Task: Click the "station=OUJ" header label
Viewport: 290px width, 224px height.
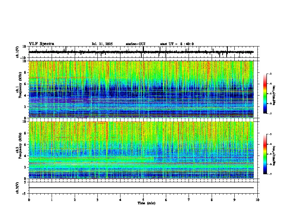Action: click(x=135, y=44)
